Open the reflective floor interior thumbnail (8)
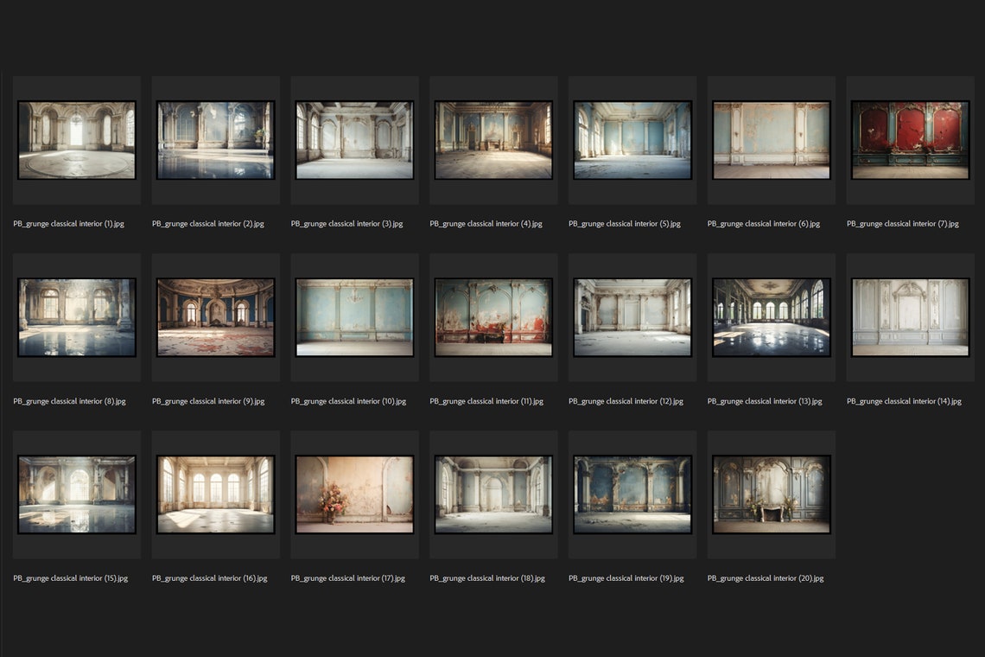The height and width of the screenshot is (657, 985). (76, 318)
